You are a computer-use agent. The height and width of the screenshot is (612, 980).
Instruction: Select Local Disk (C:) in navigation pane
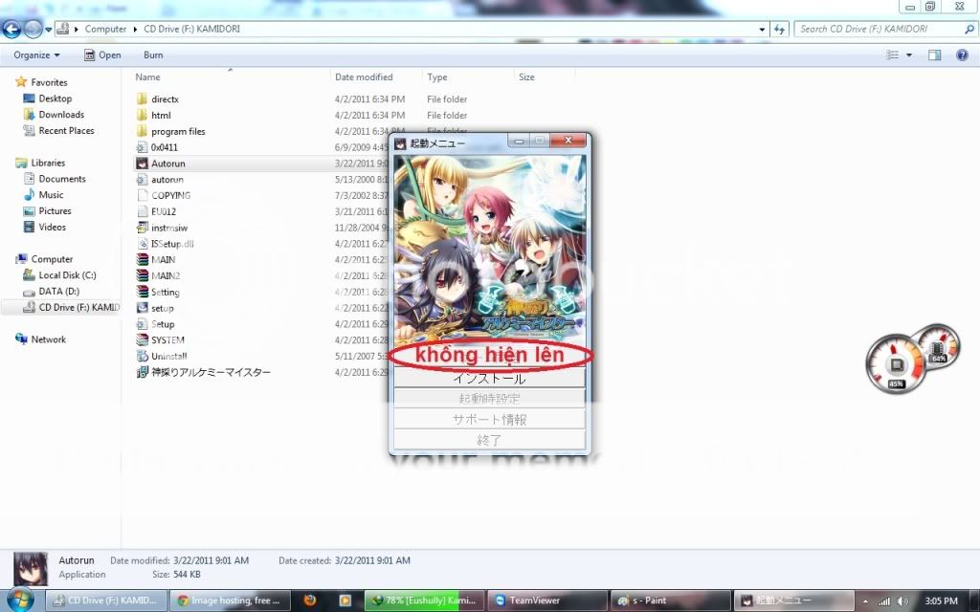[x=67, y=275]
